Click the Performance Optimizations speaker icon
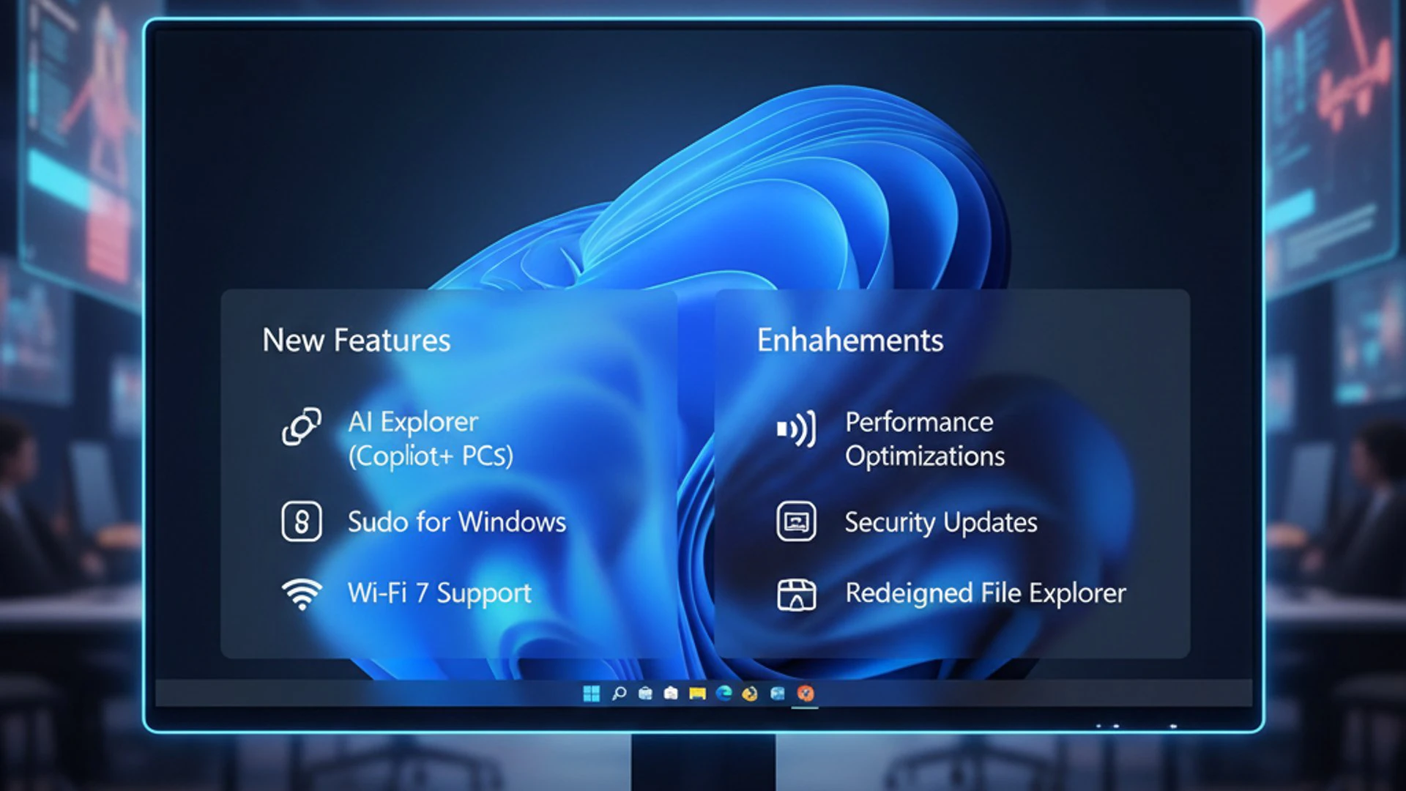 point(796,428)
